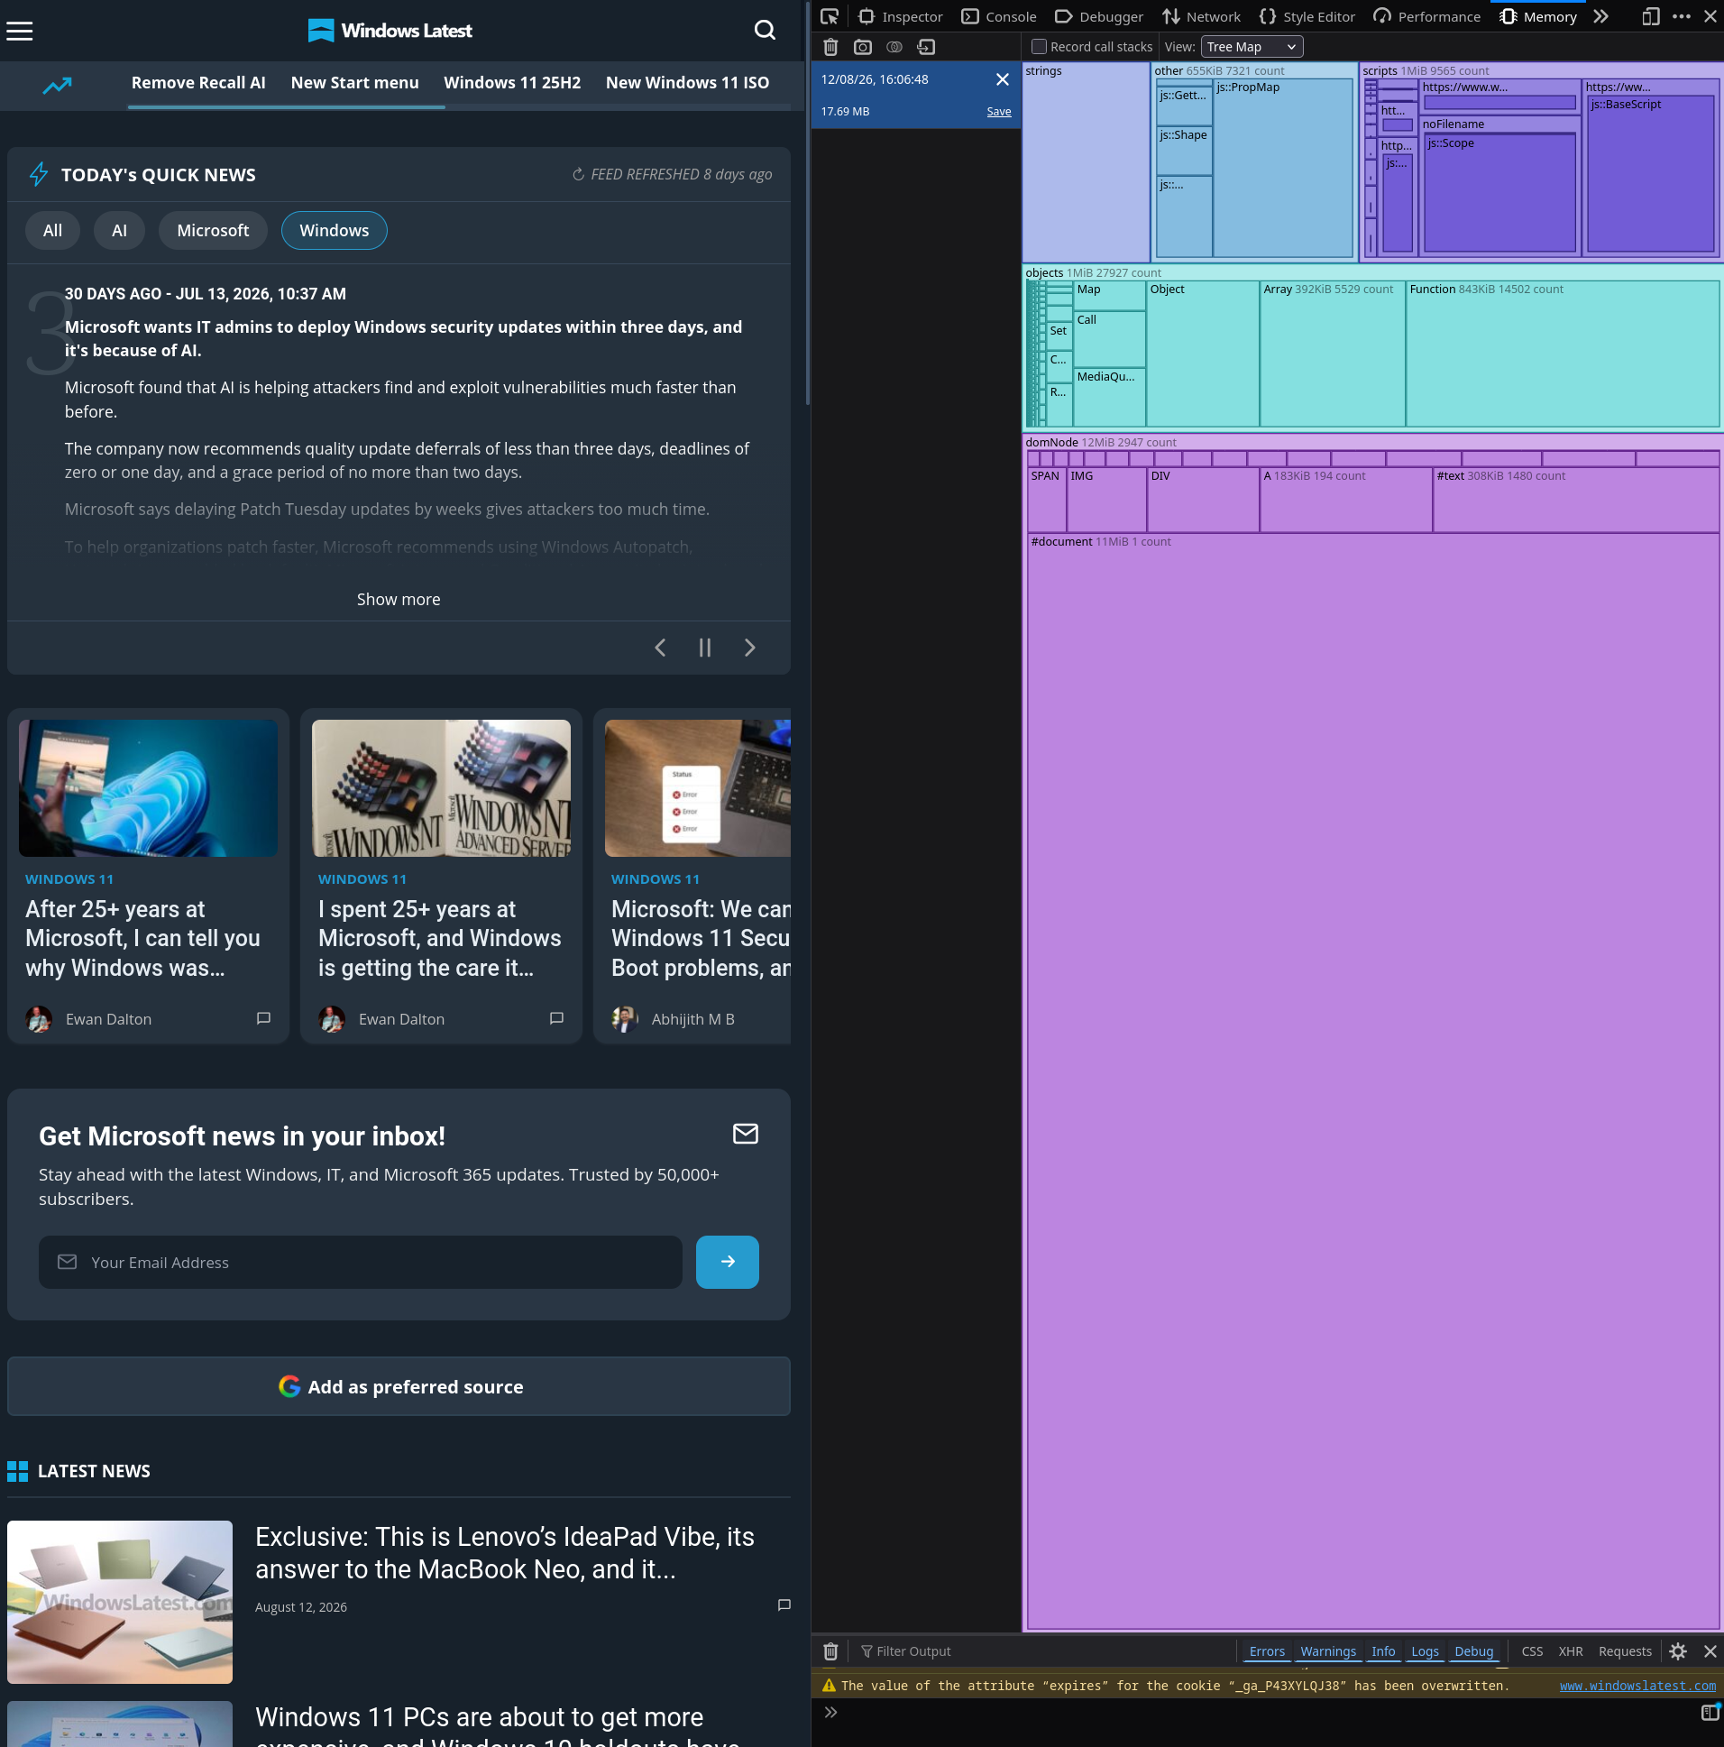Click the trending arrow icon
The image size is (1724, 1747).
pos(57,85)
